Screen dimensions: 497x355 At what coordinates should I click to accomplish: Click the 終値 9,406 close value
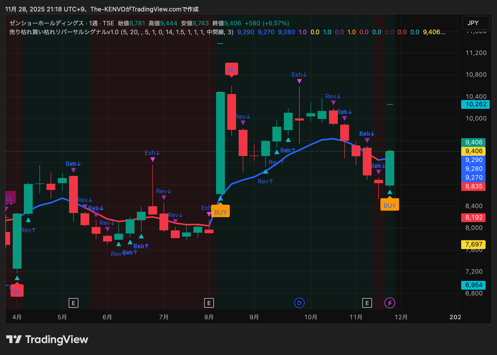click(x=227, y=23)
